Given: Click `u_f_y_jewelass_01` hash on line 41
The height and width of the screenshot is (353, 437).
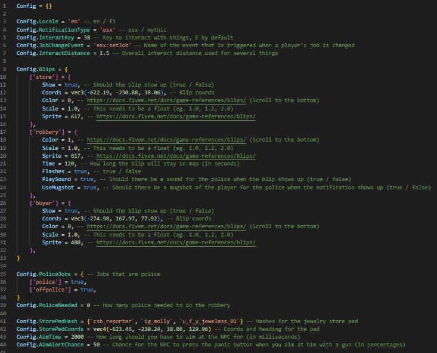Looking at the screenshot, I should 210,321.
